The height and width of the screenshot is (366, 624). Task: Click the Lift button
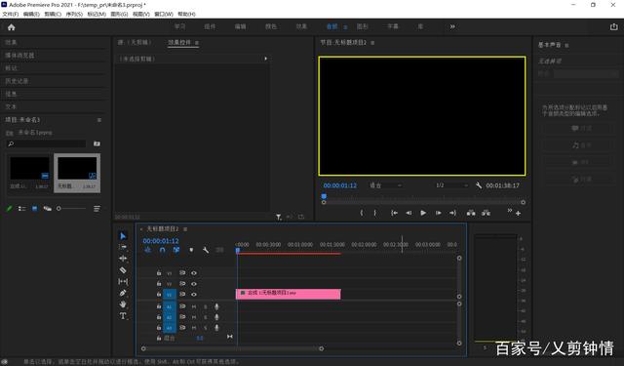click(x=471, y=213)
